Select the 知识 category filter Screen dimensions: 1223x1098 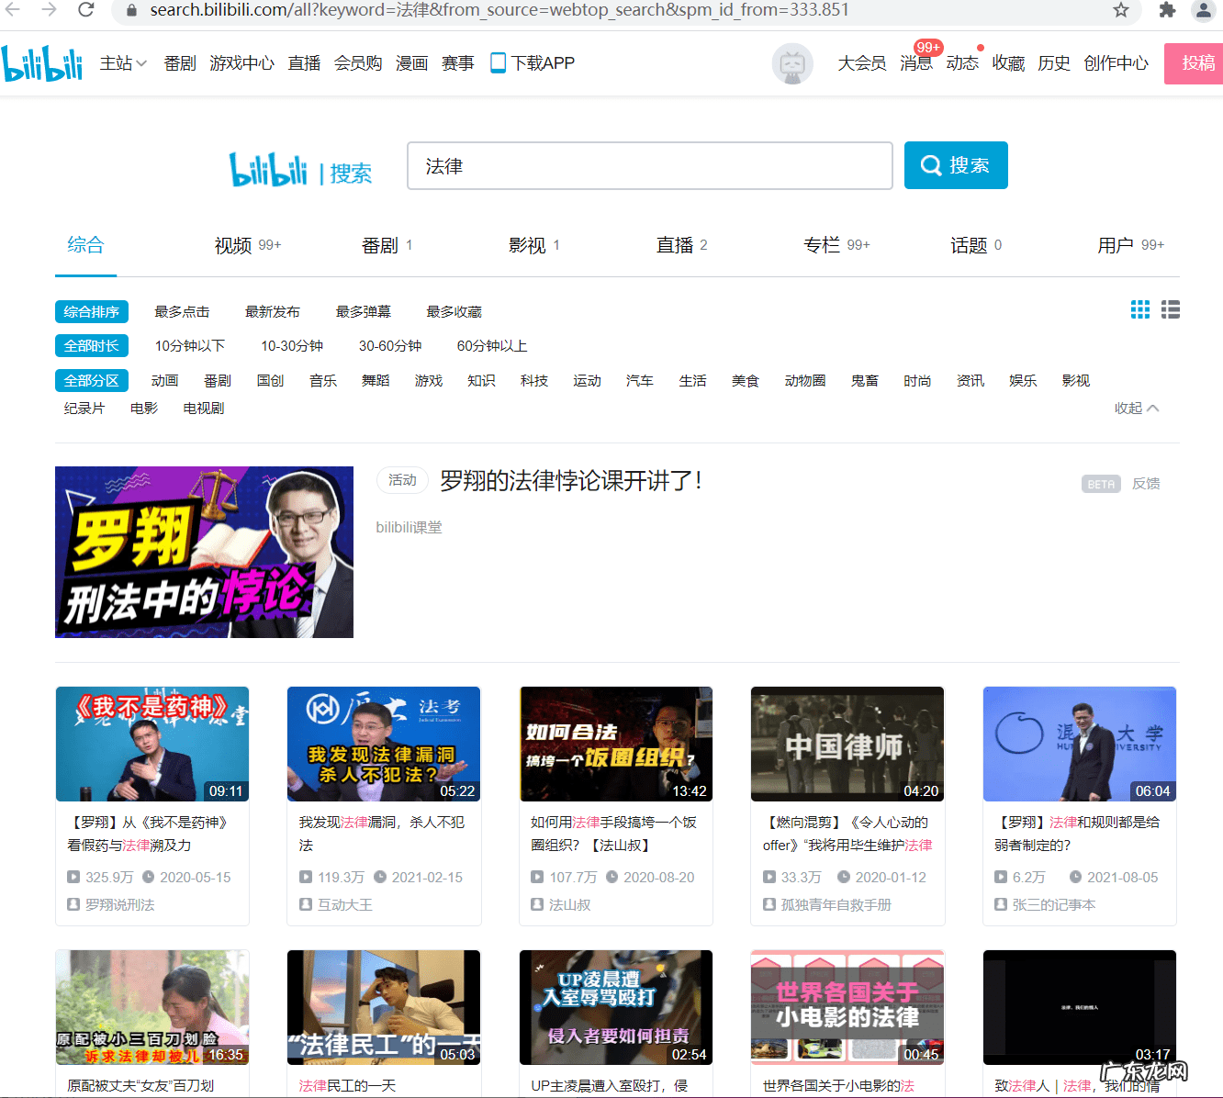481,380
